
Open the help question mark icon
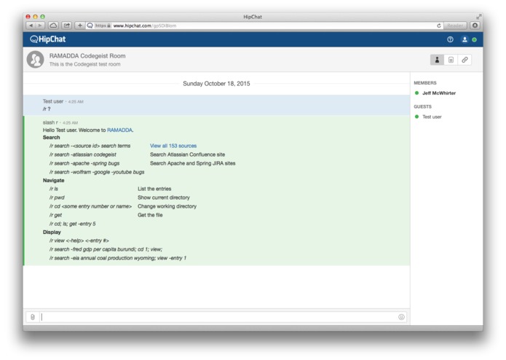click(x=450, y=39)
